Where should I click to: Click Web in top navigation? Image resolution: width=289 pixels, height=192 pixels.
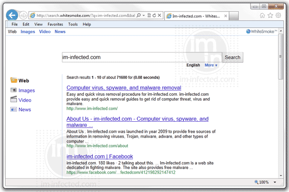[x=12, y=32]
